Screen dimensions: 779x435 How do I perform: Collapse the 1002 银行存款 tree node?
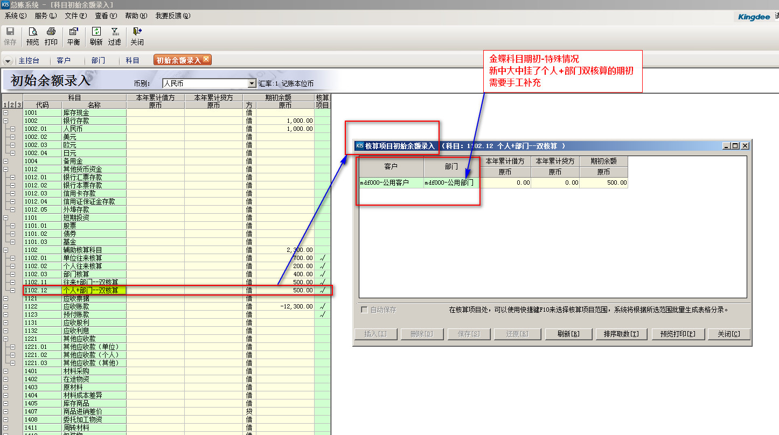pyautogui.click(x=5, y=121)
